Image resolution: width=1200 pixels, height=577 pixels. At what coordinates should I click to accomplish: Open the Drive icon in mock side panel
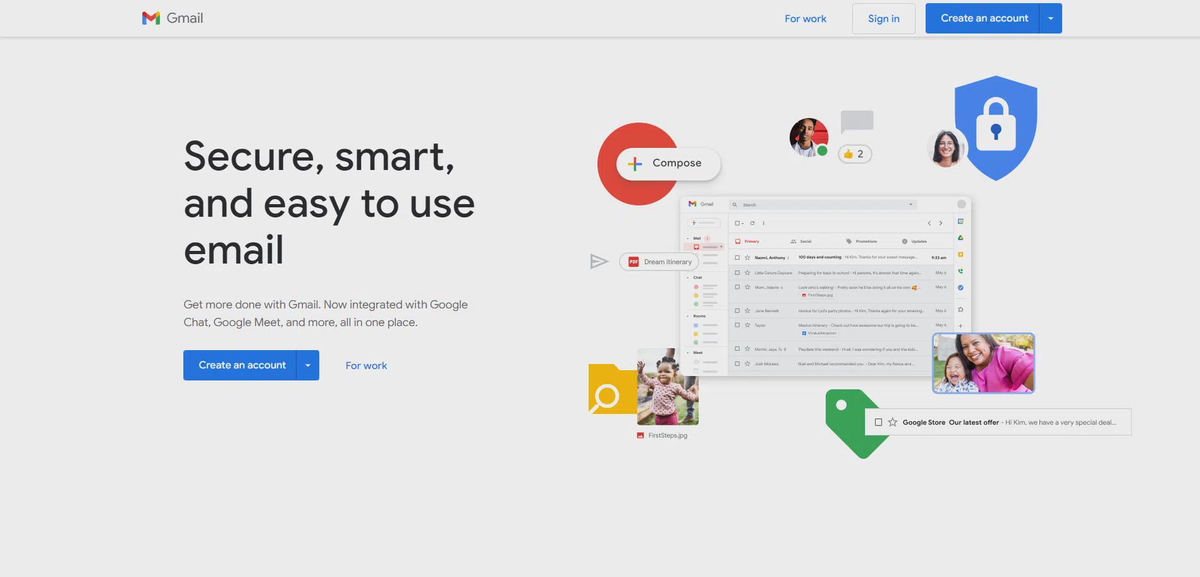[x=960, y=238]
